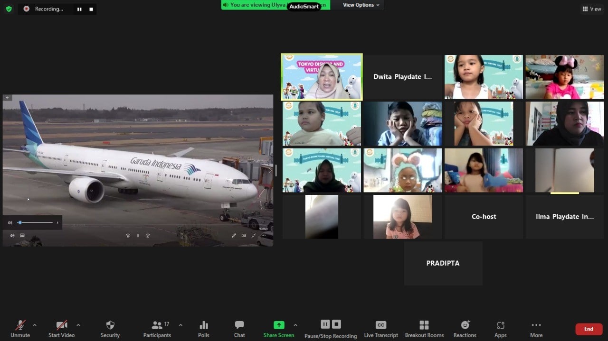The image size is (608, 341).
Task: Open the player's three-dot more menu
Action: tap(263, 235)
